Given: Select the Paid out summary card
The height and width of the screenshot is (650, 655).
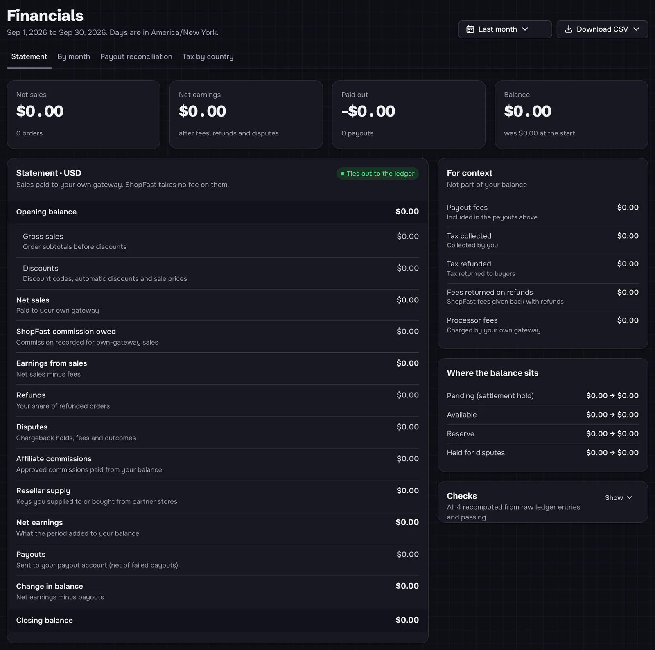Looking at the screenshot, I should (409, 115).
